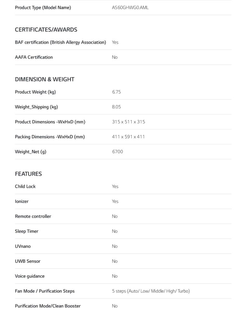Click the Remote controller label
The image size is (246, 326).
pos(33,216)
